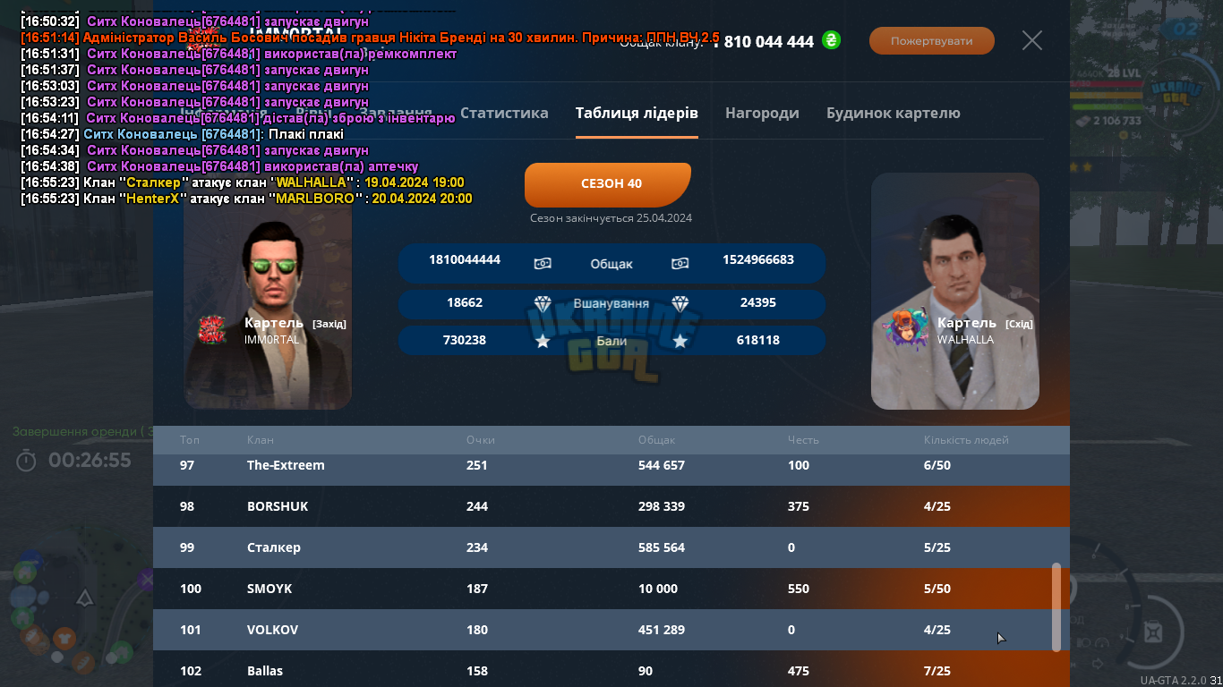Screen dimensions: 1223x687
Task: Click the Очки column header
Action: point(480,440)
